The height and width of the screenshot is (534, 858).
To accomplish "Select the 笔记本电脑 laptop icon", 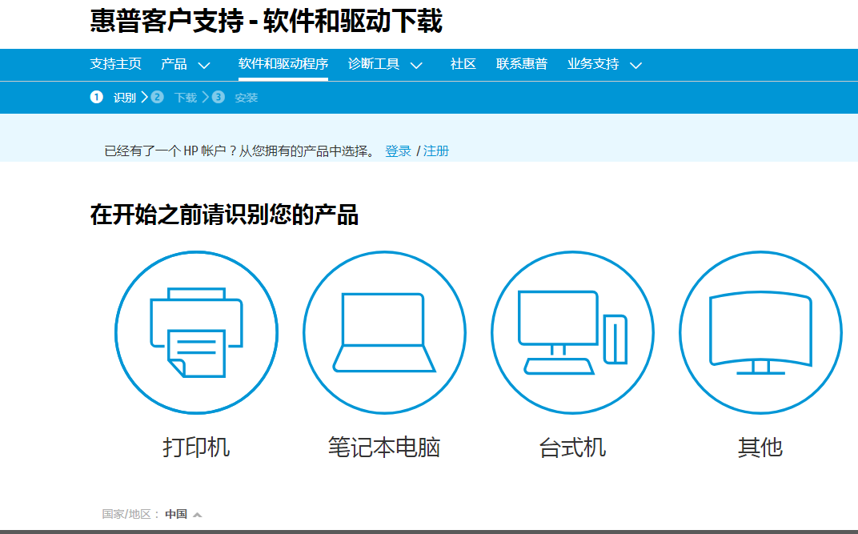I will [x=384, y=331].
